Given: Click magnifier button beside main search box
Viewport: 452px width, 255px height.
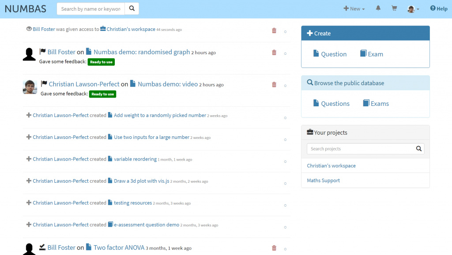Looking at the screenshot, I should 132,9.
